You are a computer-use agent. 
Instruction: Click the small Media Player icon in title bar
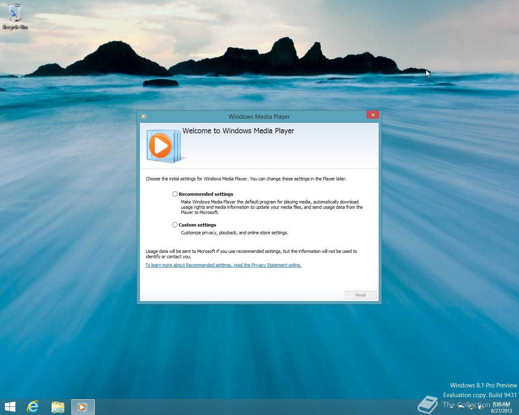click(144, 116)
